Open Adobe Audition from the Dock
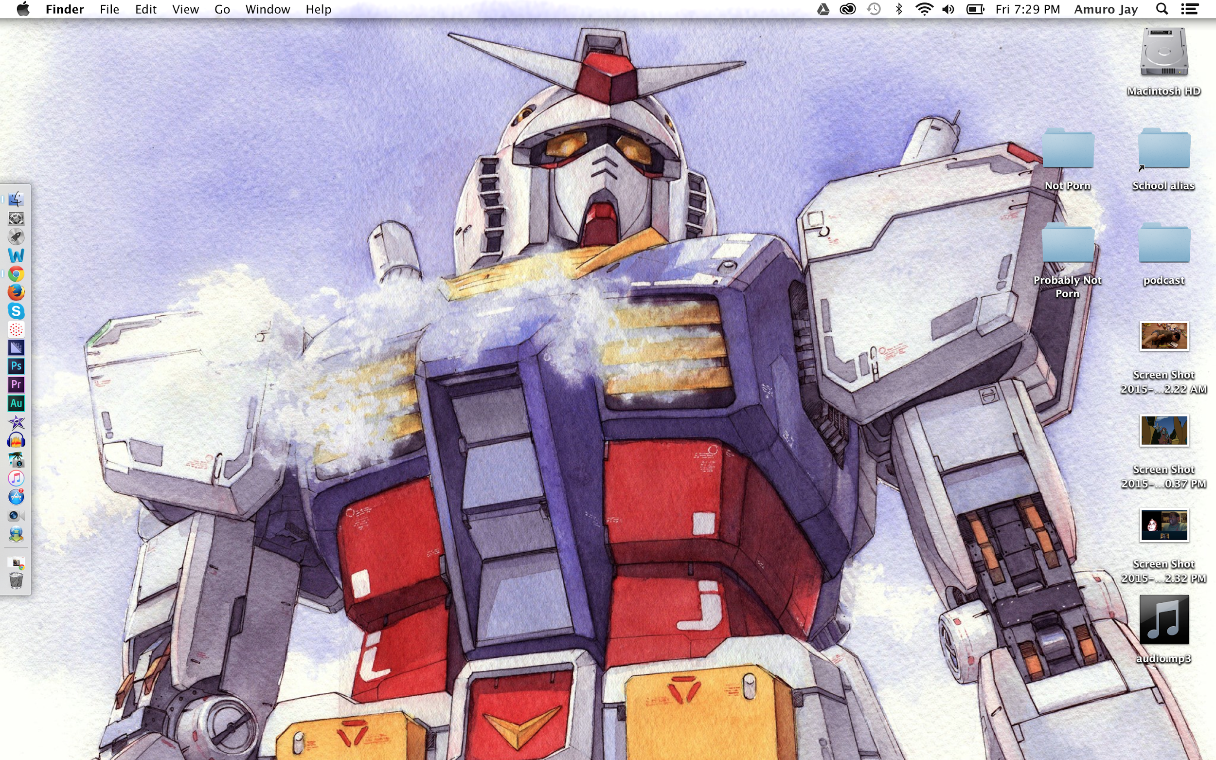Viewport: 1216px width, 760px height. tap(16, 403)
